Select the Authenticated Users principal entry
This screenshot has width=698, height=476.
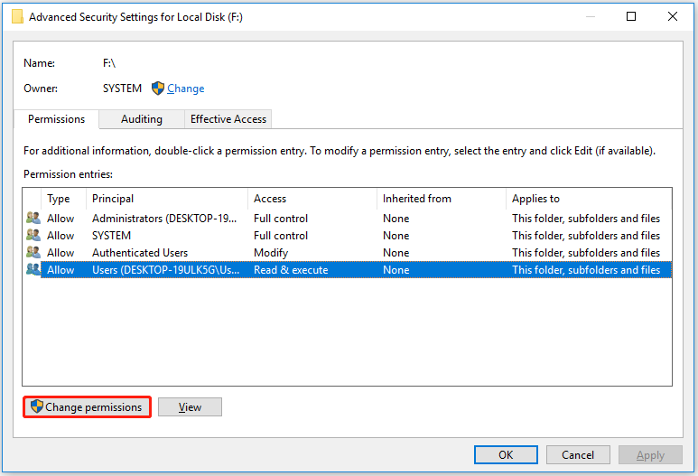click(140, 253)
